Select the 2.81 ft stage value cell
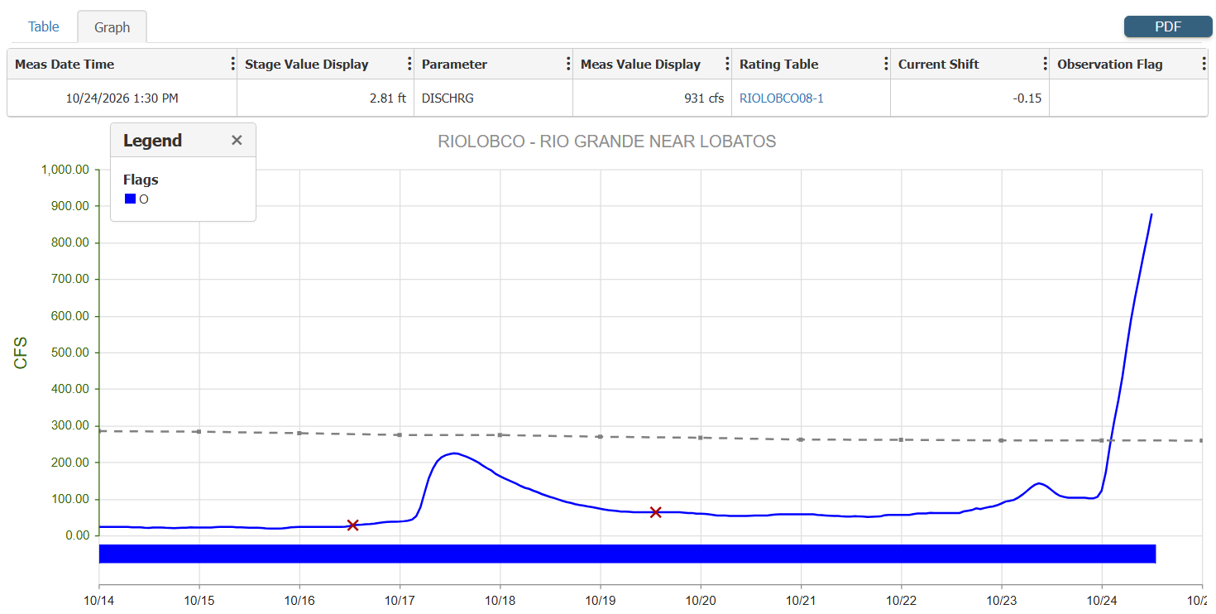The height and width of the screenshot is (614, 1216). 326,98
